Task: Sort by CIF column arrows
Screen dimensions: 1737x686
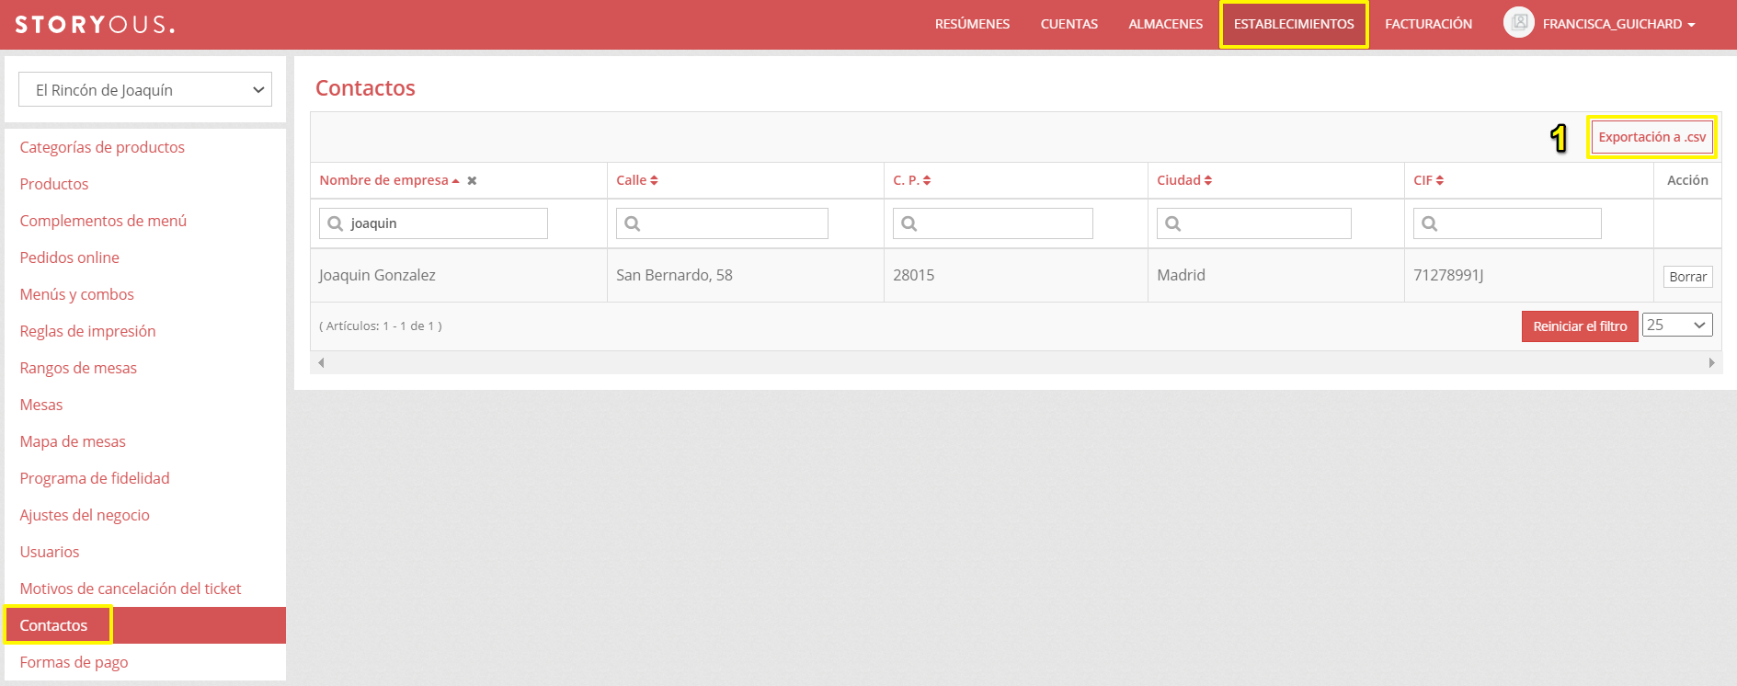Action: click(1440, 181)
